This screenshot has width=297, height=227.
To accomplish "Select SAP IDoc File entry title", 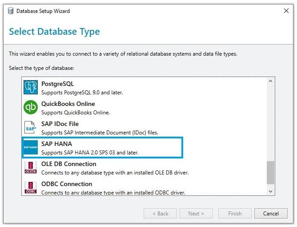I will (x=60, y=124).
